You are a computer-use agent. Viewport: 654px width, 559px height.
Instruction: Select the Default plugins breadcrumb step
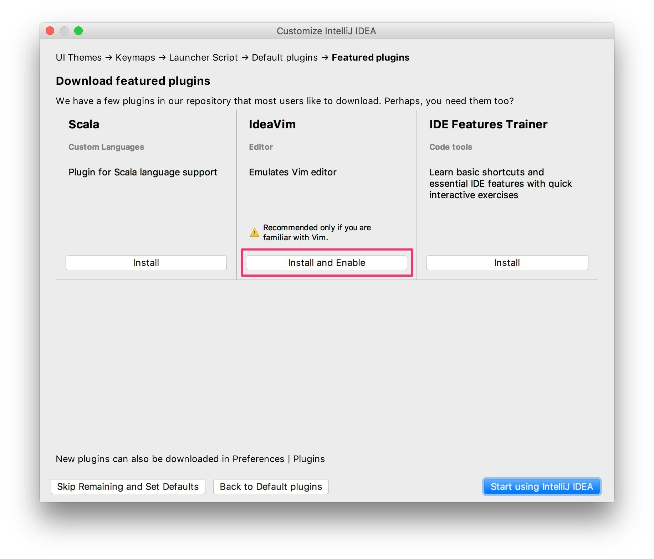coord(285,57)
